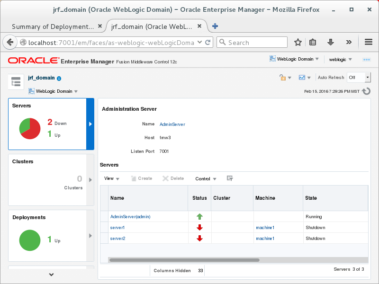This screenshot has width=379, height=284.
Task: Click the jrf_domain info icon
Action: (x=59, y=78)
